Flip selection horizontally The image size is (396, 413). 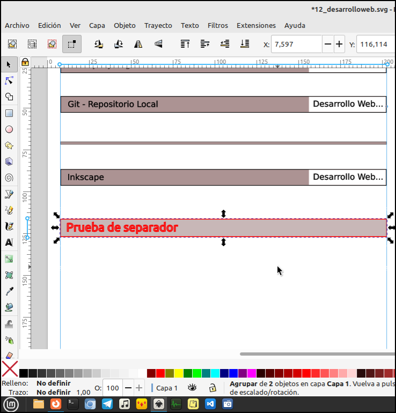pos(138,44)
